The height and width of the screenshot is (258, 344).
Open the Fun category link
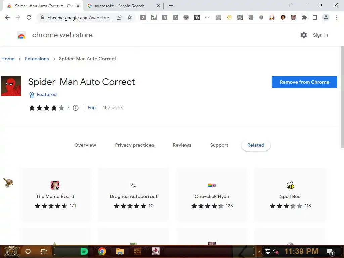pyautogui.click(x=91, y=108)
